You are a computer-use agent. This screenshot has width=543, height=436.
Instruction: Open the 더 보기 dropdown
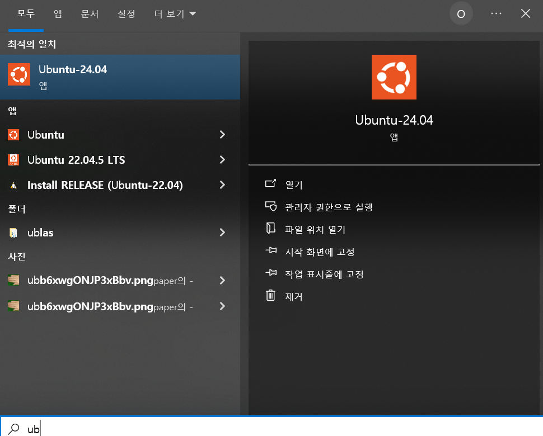(x=175, y=14)
